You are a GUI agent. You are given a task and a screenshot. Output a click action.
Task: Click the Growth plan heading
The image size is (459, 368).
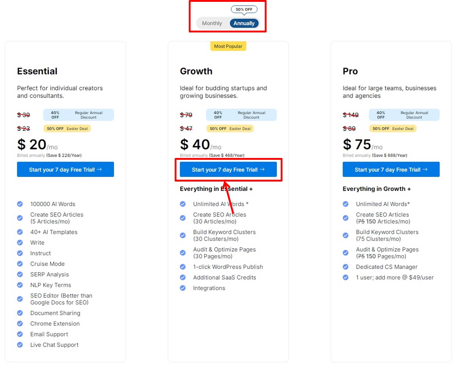click(x=196, y=71)
